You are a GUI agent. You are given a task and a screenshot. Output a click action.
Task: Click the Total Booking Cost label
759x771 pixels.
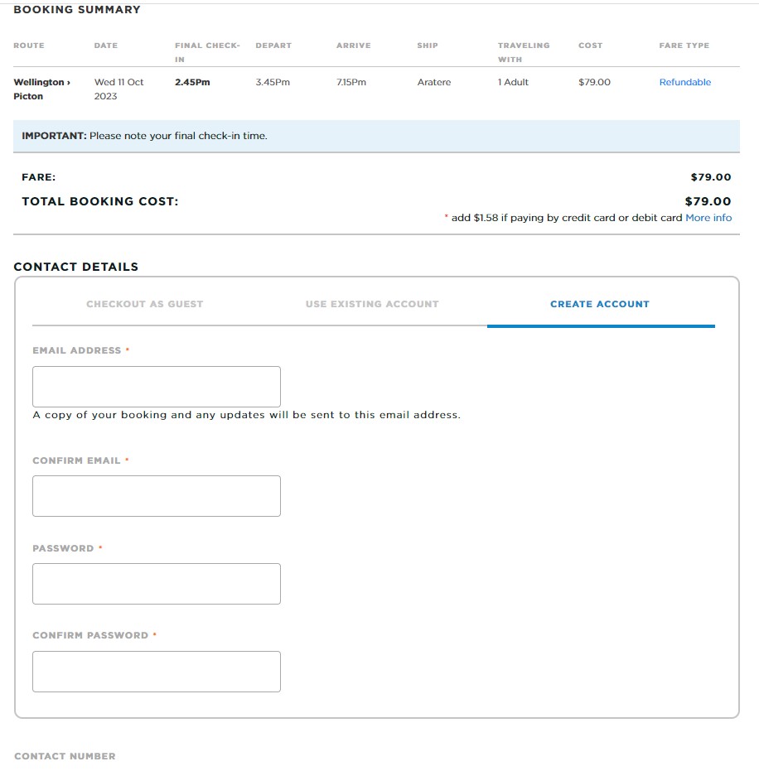click(x=100, y=201)
